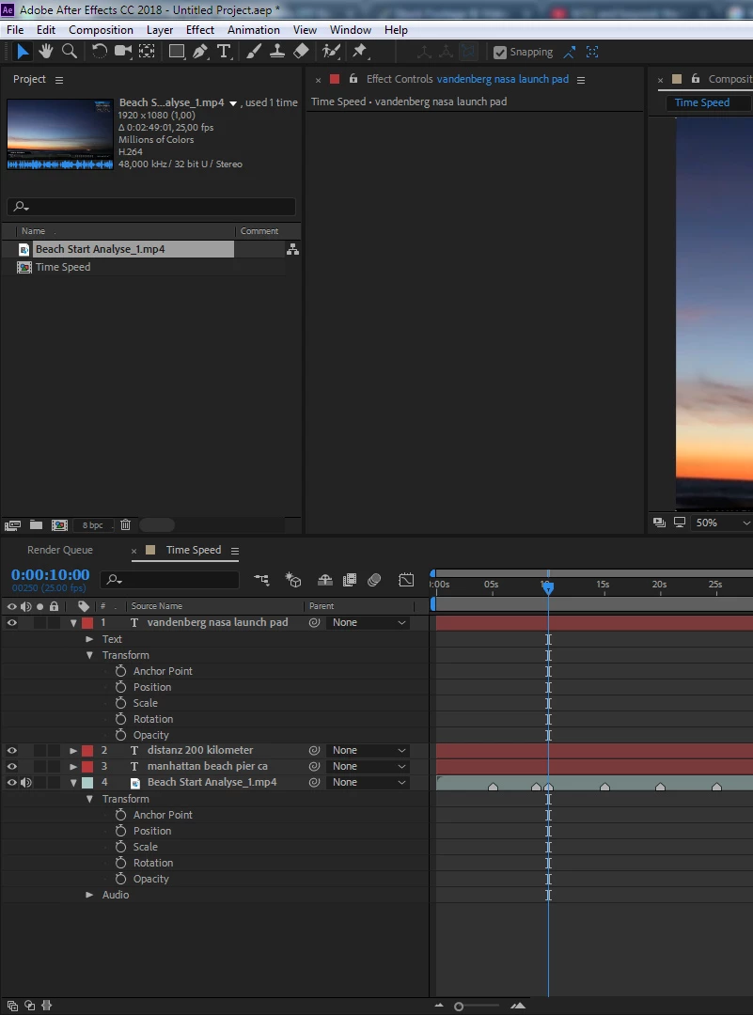
Task: Open Parent dropdown for vandenberg nasa launch pad
Action: tap(369, 622)
